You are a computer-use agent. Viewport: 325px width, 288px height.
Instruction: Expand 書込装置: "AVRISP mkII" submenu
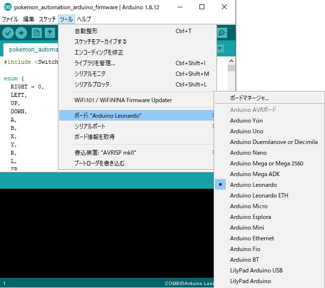pos(137,153)
